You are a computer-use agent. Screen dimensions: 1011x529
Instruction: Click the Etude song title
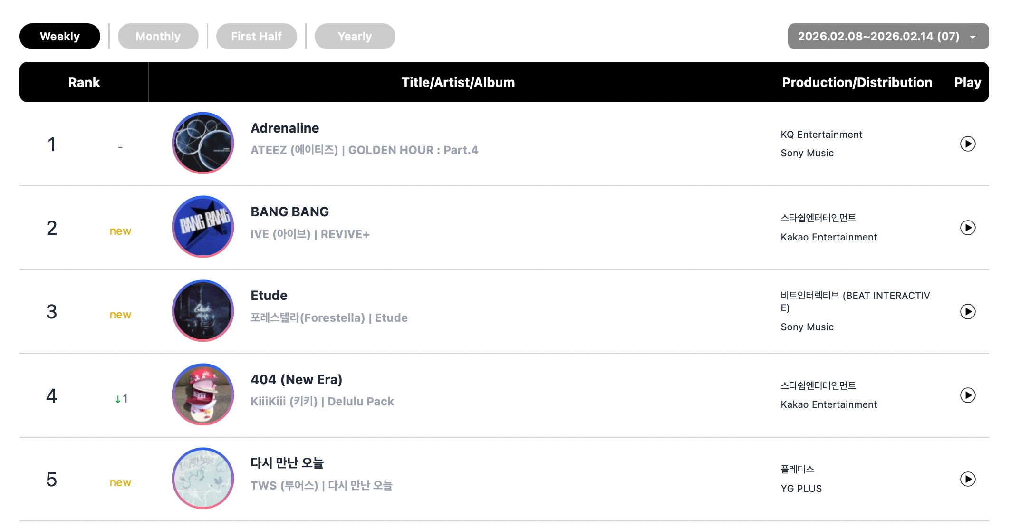[x=269, y=296]
